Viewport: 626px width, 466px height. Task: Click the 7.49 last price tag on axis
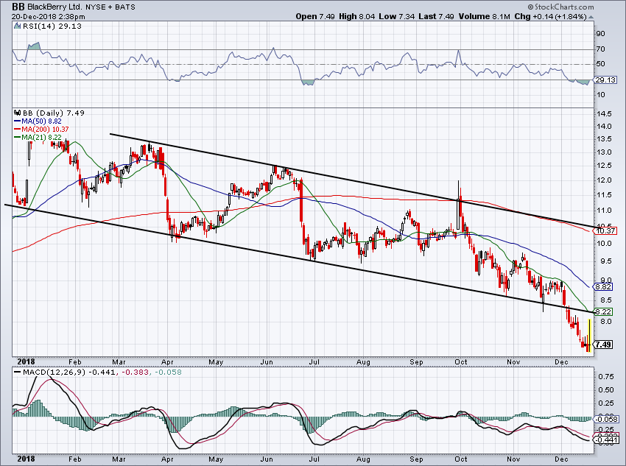coord(603,345)
